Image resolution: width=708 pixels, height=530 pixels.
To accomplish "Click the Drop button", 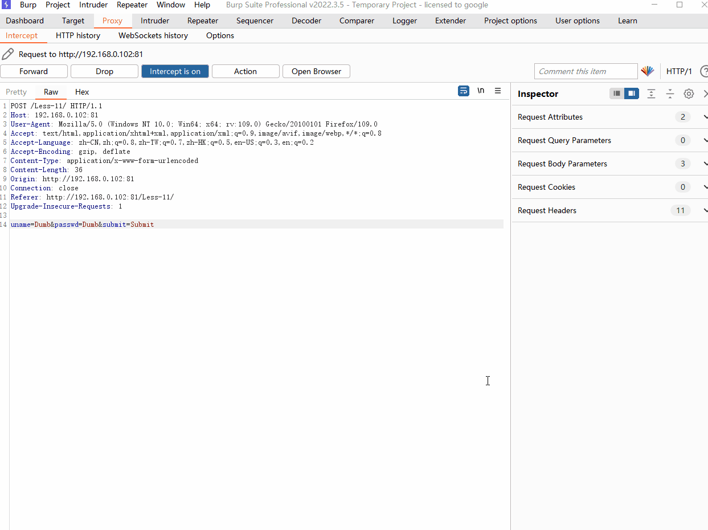I will (104, 71).
